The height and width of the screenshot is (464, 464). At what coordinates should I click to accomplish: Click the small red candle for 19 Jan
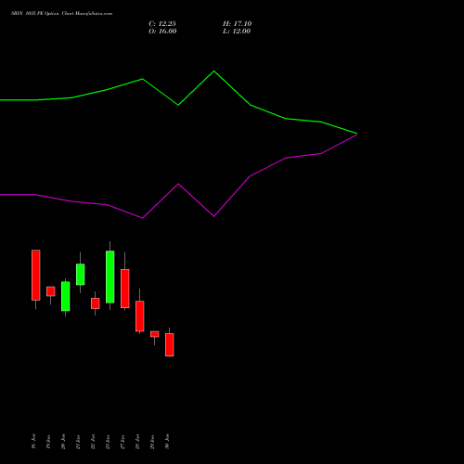click(x=51, y=291)
